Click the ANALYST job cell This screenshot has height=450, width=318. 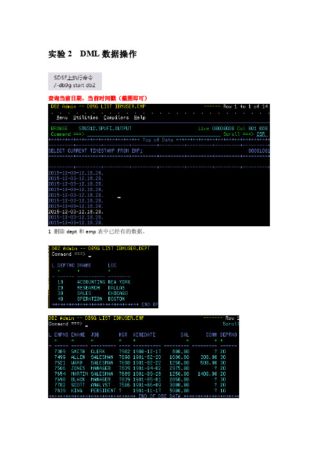pyautogui.click(x=101, y=385)
